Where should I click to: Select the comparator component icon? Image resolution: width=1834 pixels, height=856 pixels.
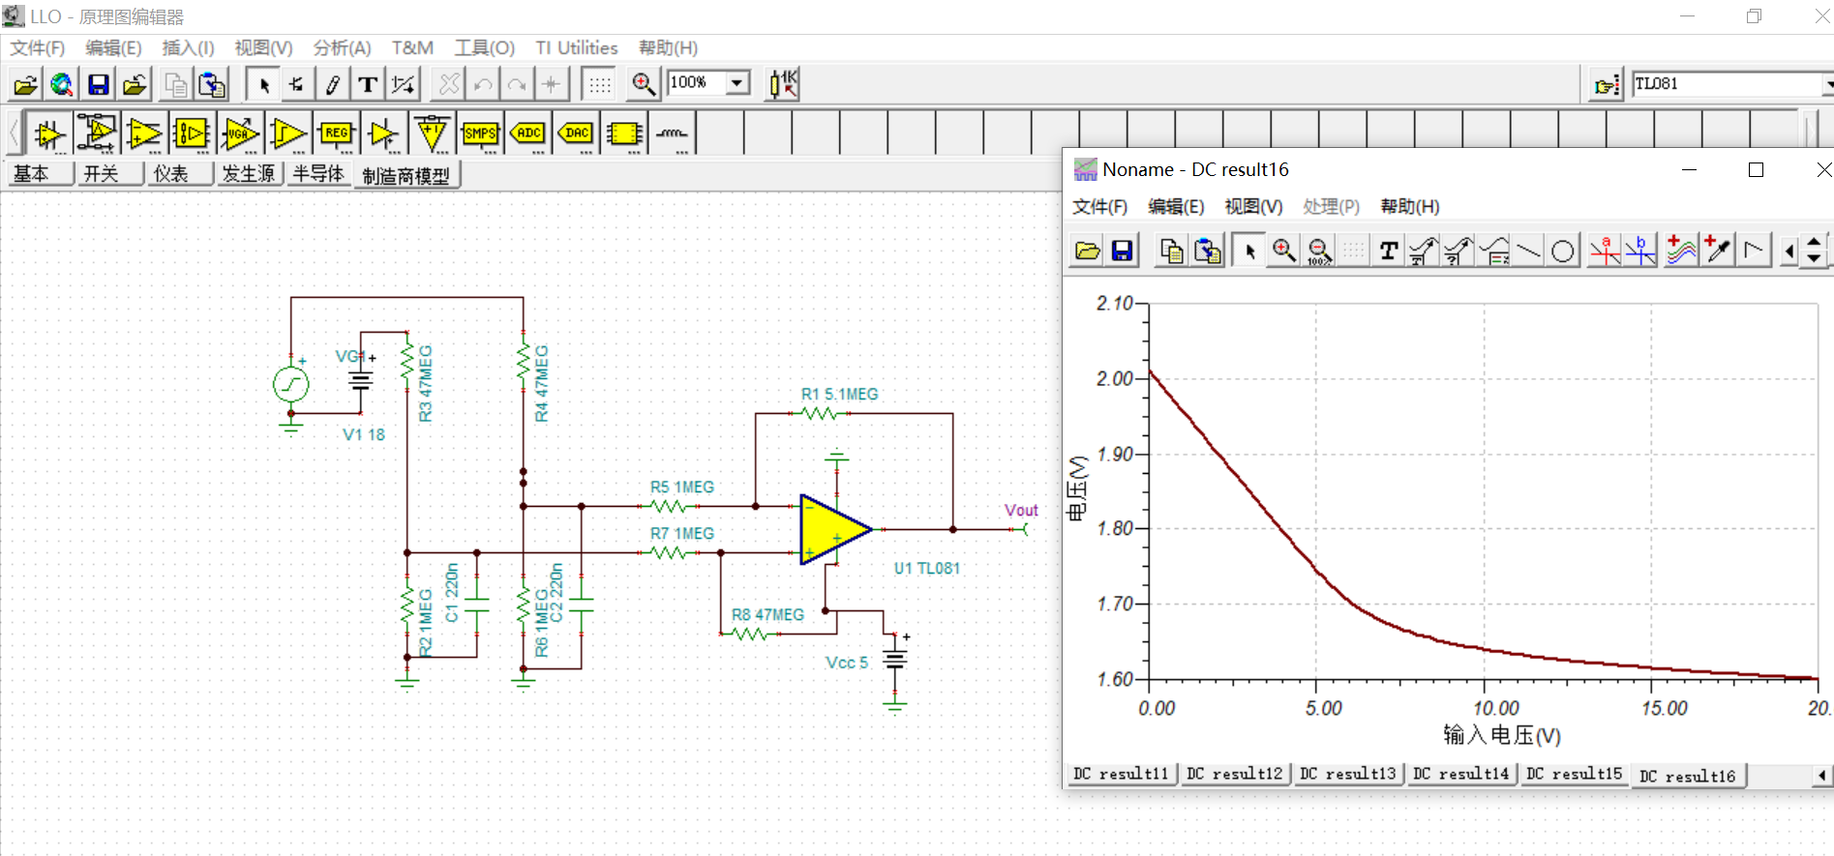coord(287,133)
